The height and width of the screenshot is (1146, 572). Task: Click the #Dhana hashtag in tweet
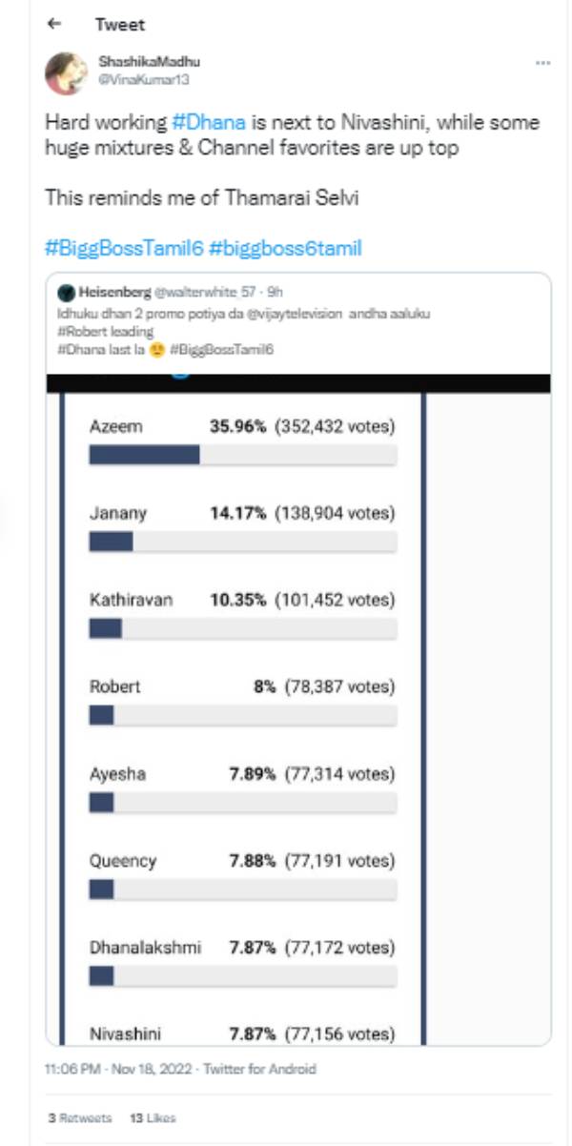click(210, 123)
